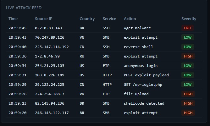This screenshot has width=210, height=126.
Task: Select source IP 82.145.94.236
Action: 50,103
